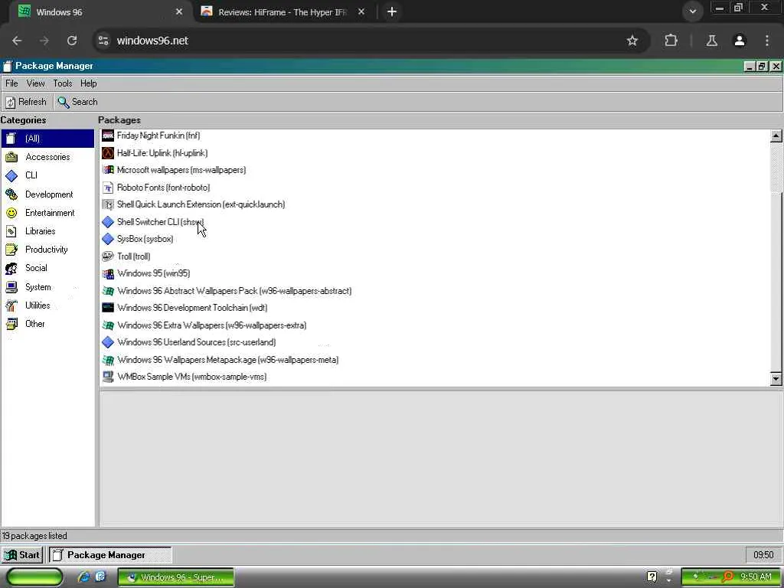Click the Windows 96 Development Toolchain icon

[108, 308]
